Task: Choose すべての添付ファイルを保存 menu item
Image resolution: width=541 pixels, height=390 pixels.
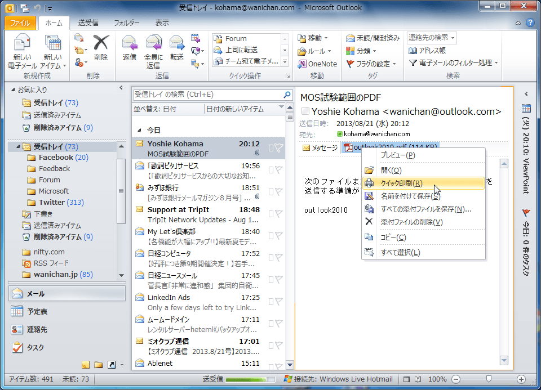Action: pos(423,209)
